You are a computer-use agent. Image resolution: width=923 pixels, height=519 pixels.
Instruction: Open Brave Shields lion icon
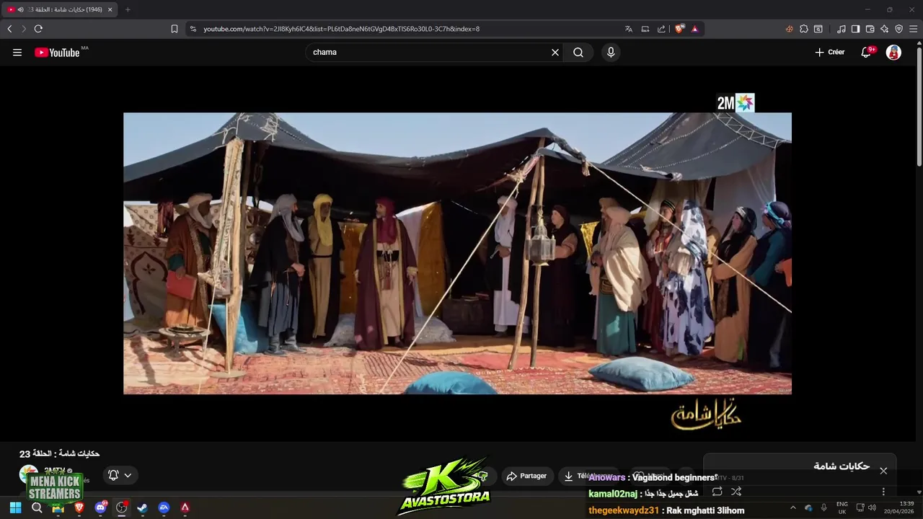(x=679, y=29)
